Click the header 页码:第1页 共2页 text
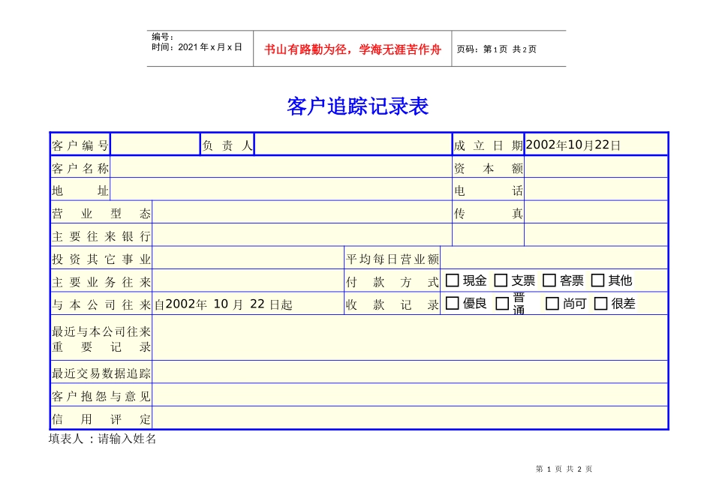The height and width of the screenshot is (504, 713). click(497, 49)
